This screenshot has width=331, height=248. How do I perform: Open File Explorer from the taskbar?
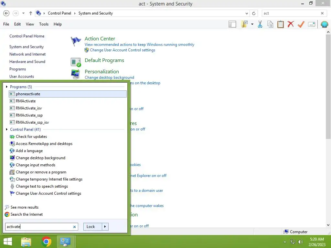click(26, 242)
